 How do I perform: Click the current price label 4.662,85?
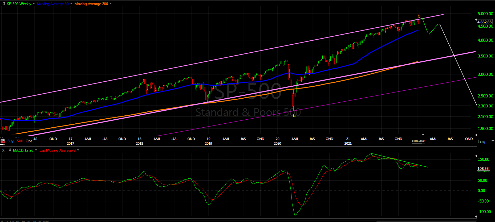click(485, 22)
